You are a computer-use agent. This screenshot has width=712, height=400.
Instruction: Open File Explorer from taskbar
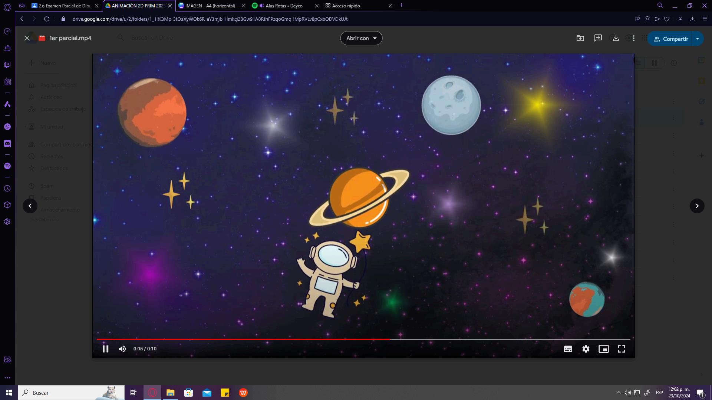click(x=170, y=393)
